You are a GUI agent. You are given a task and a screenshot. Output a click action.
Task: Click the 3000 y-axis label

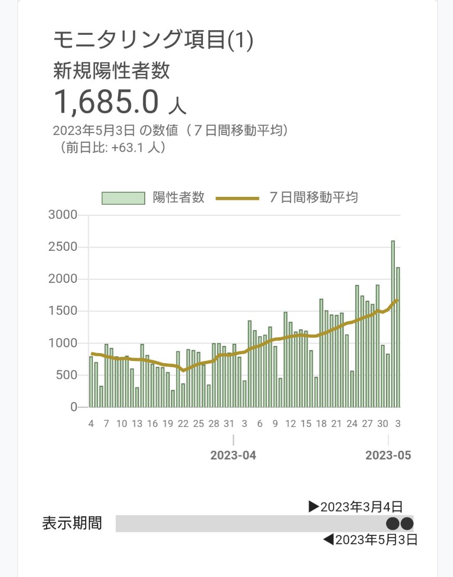coord(63,214)
